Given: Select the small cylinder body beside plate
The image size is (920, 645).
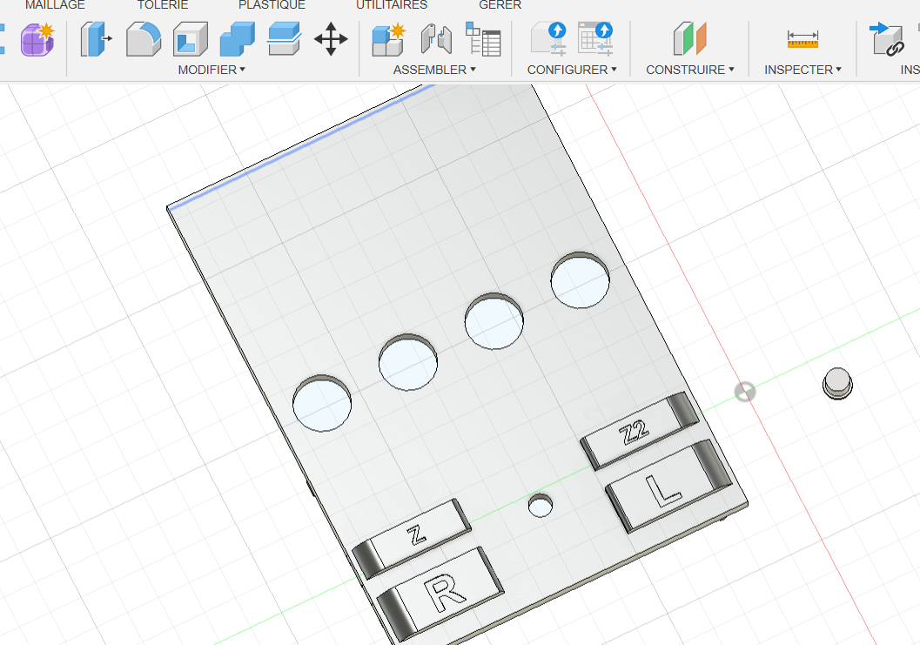Looking at the screenshot, I should point(837,384).
